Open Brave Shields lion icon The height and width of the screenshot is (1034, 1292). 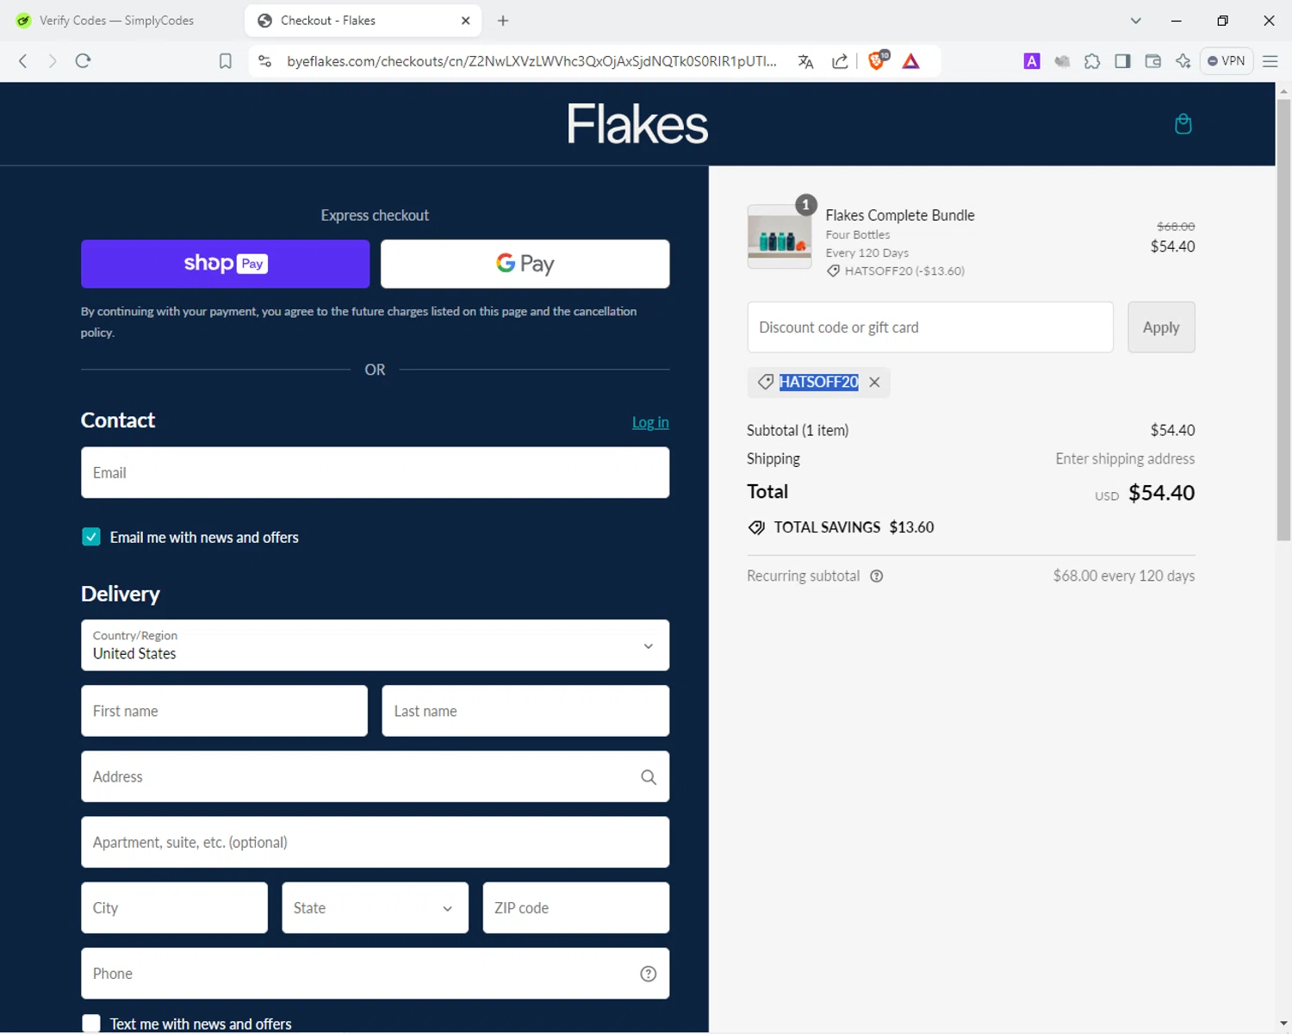878,60
